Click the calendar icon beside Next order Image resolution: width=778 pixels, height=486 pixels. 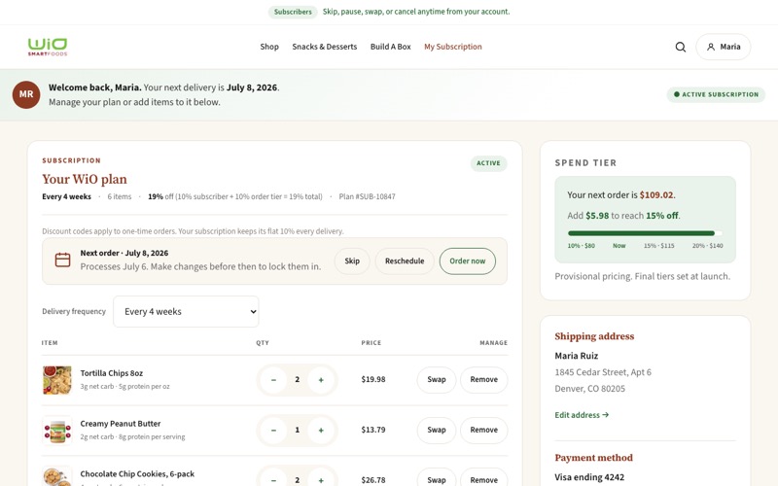tap(62, 260)
